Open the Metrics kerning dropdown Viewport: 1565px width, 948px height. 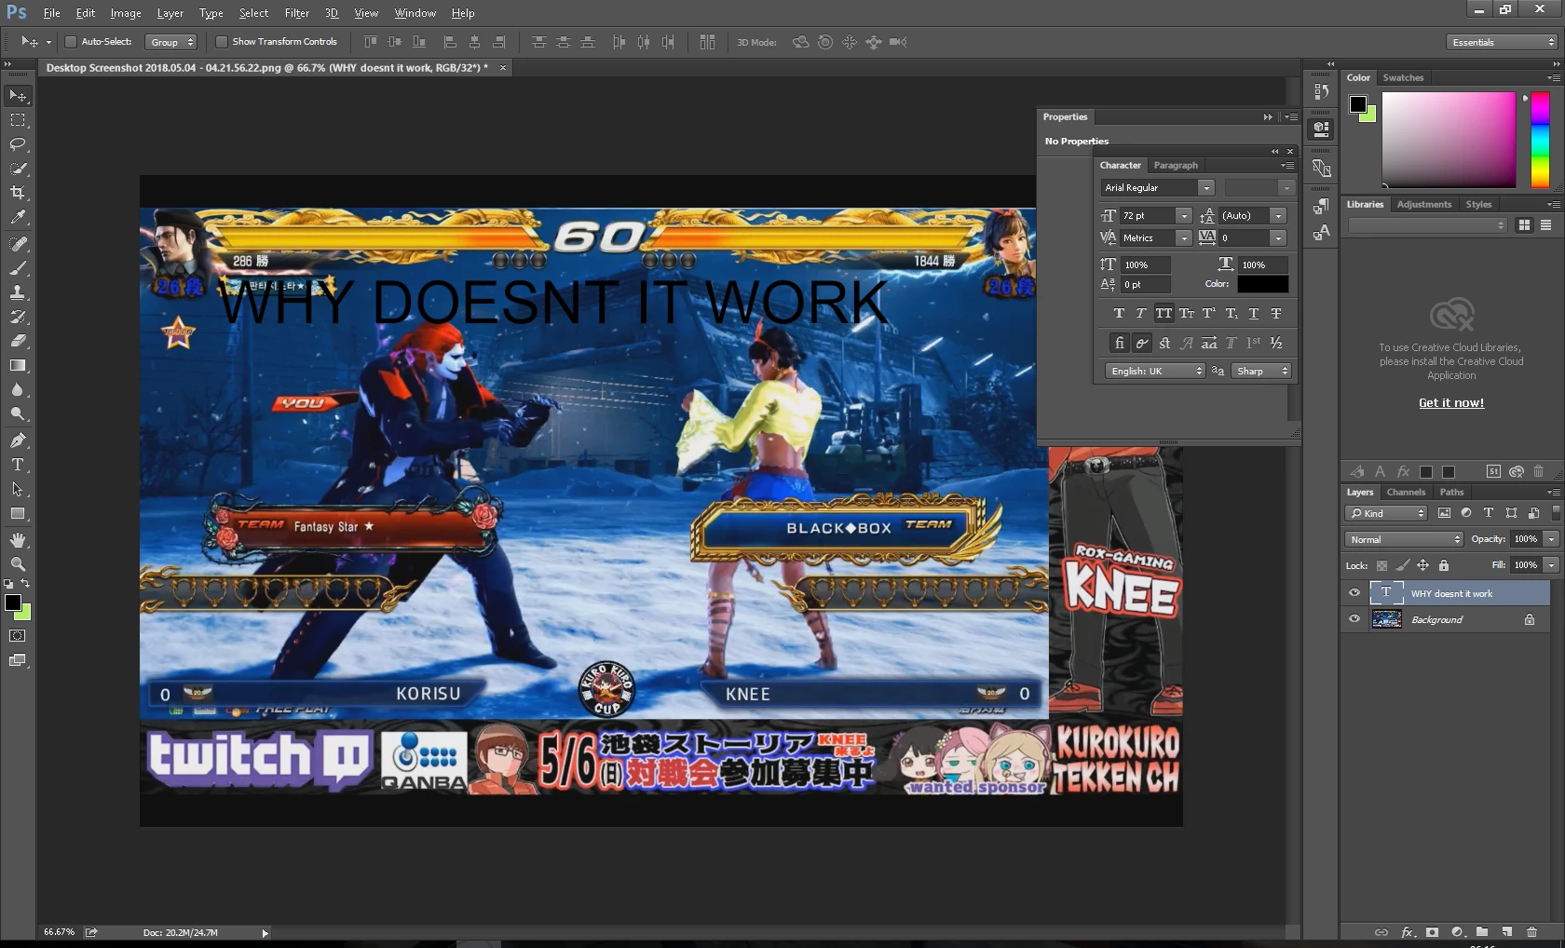tap(1184, 238)
